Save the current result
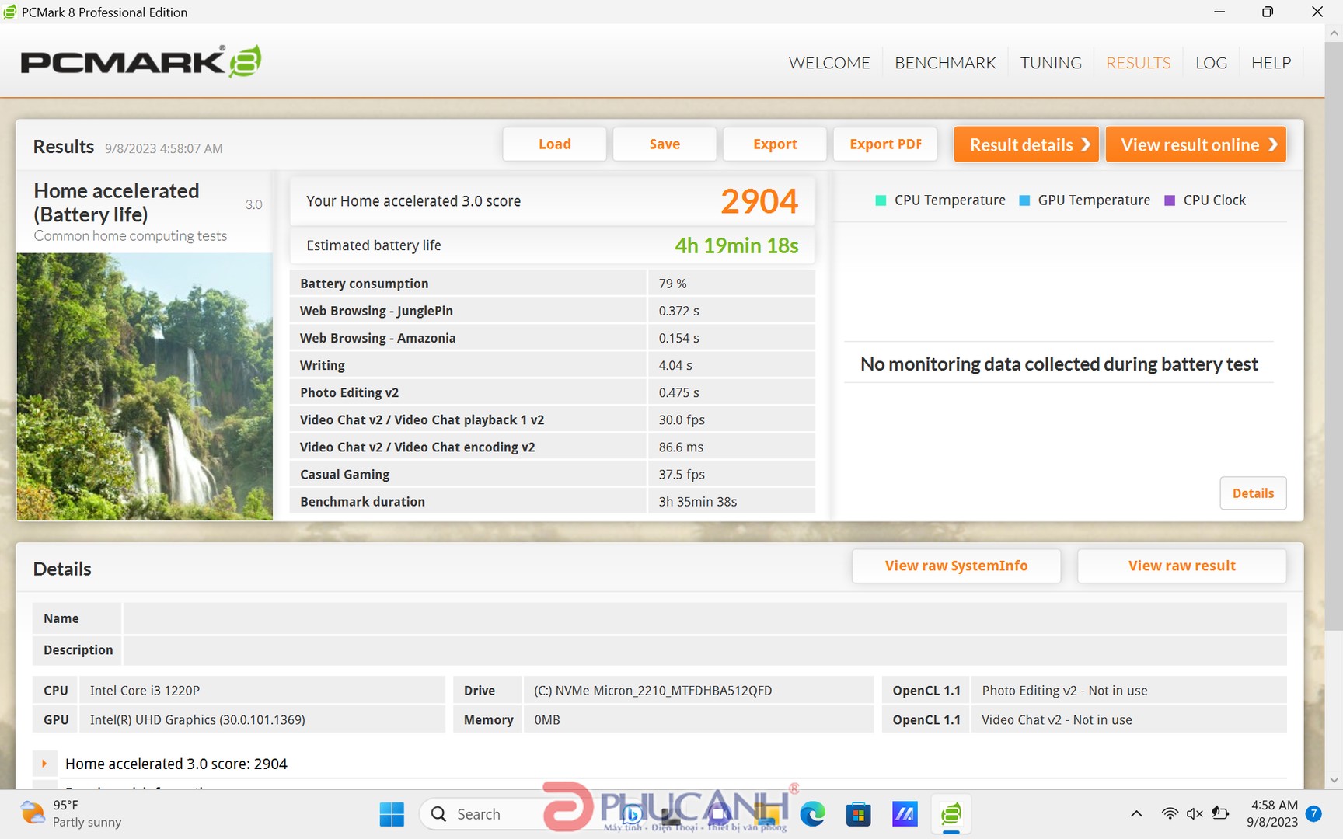The width and height of the screenshot is (1343, 839). pyautogui.click(x=665, y=144)
